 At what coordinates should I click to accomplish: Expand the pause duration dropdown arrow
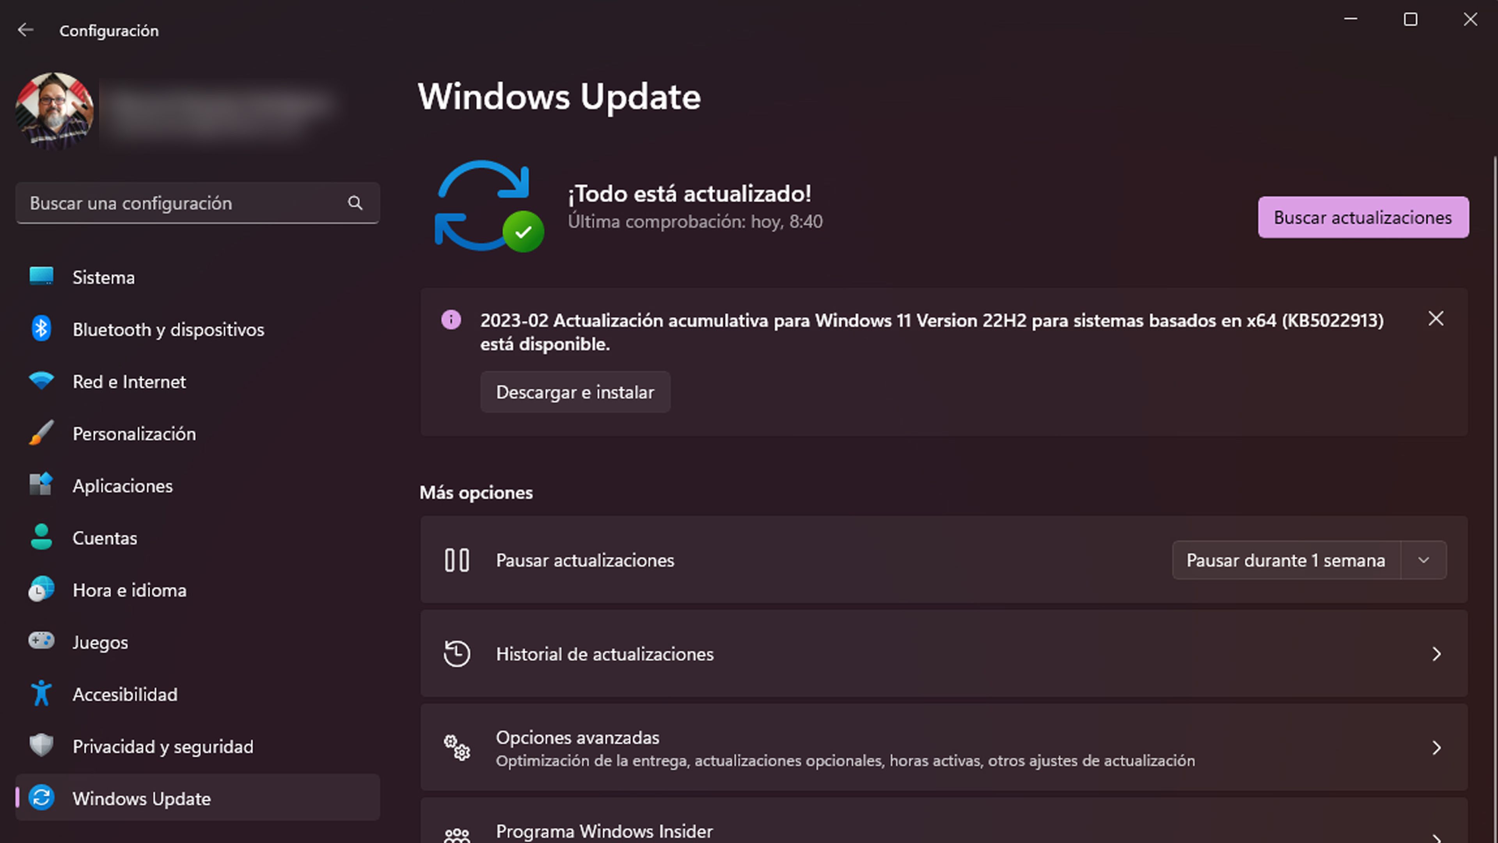(x=1423, y=560)
